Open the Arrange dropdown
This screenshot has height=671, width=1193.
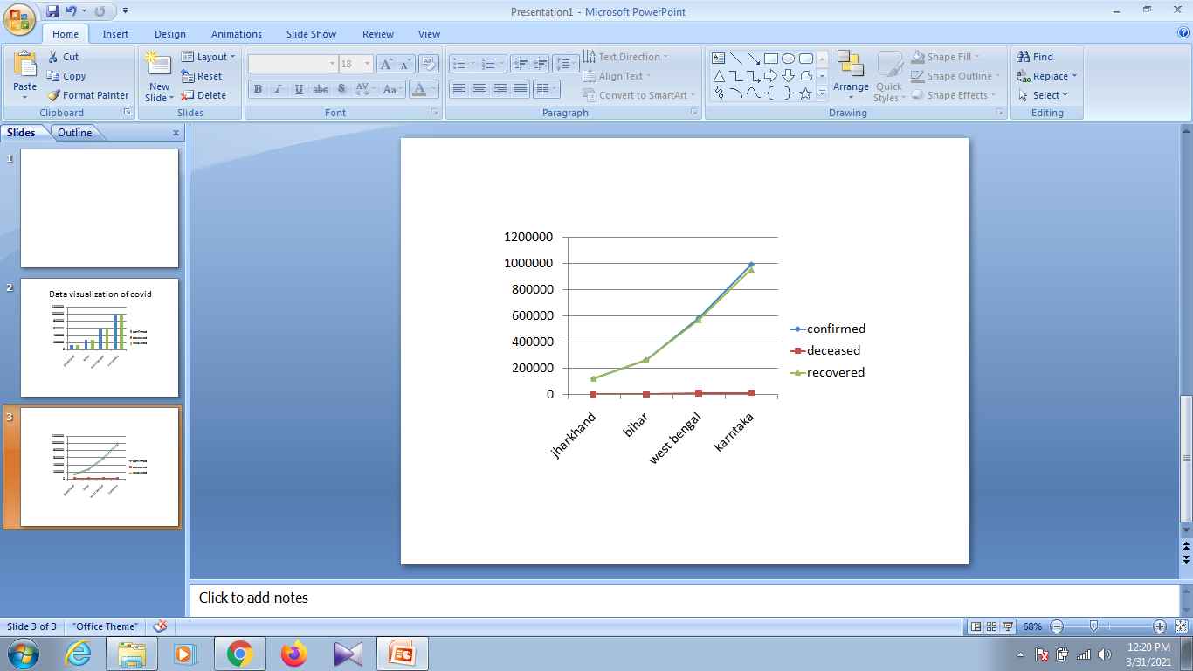851,76
